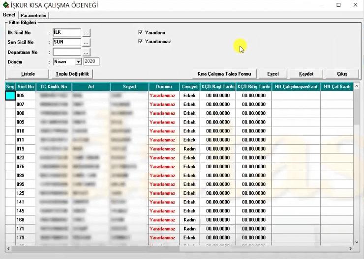The image size is (364, 259).
Task: Open Kısa Çalışma Talep Formu
Action: [x=224, y=74]
